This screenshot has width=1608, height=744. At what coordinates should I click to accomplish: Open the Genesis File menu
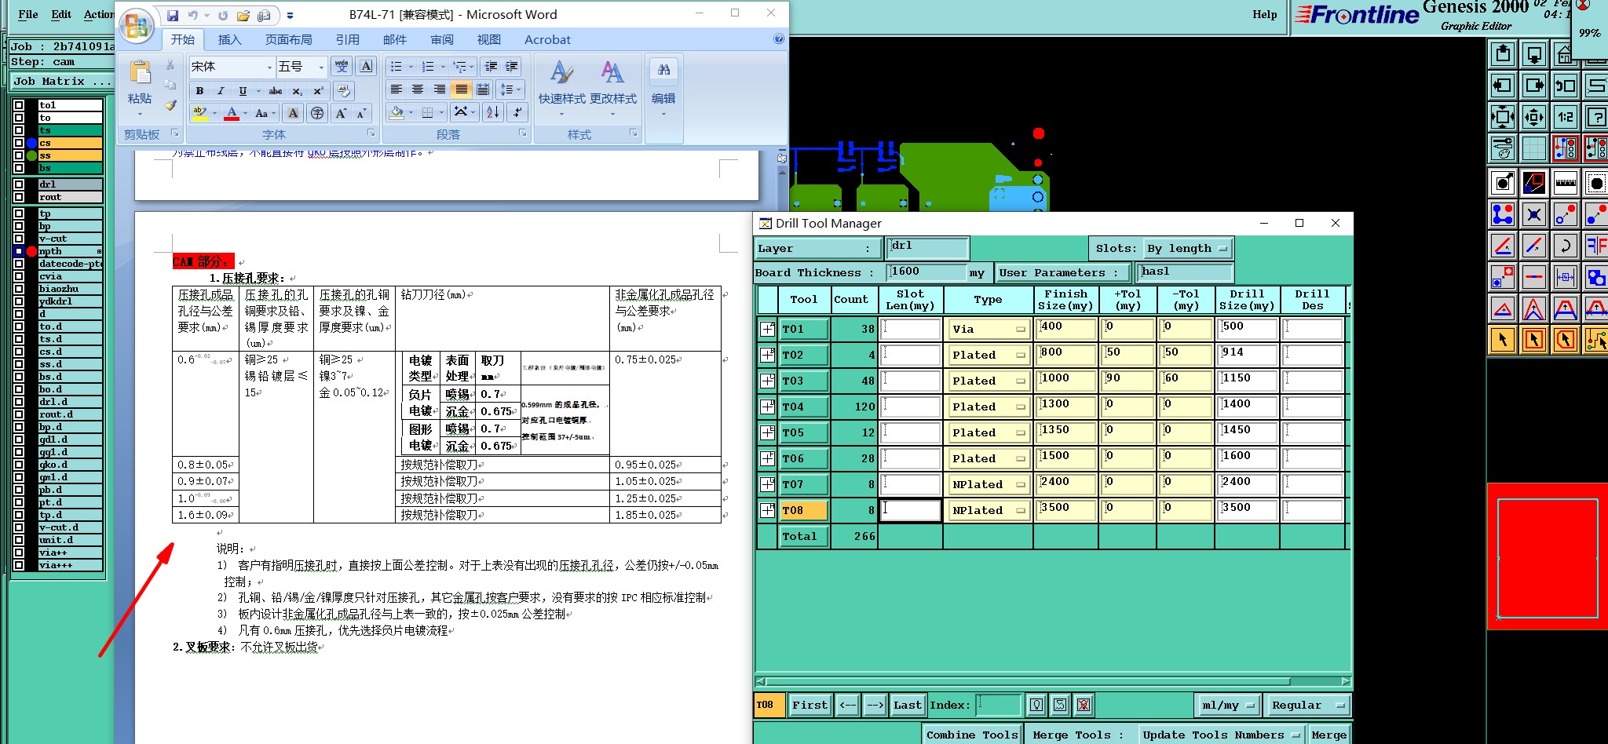click(28, 14)
